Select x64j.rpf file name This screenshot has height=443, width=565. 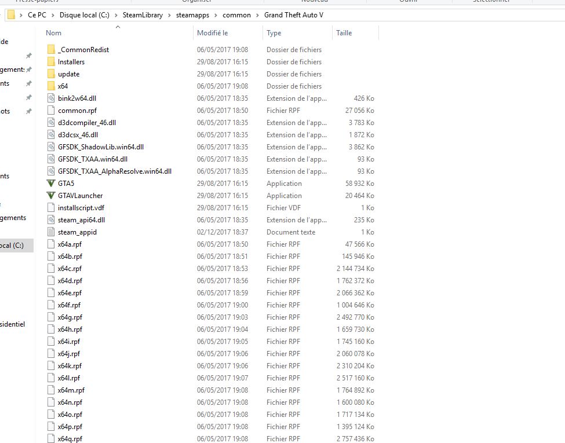69,354
